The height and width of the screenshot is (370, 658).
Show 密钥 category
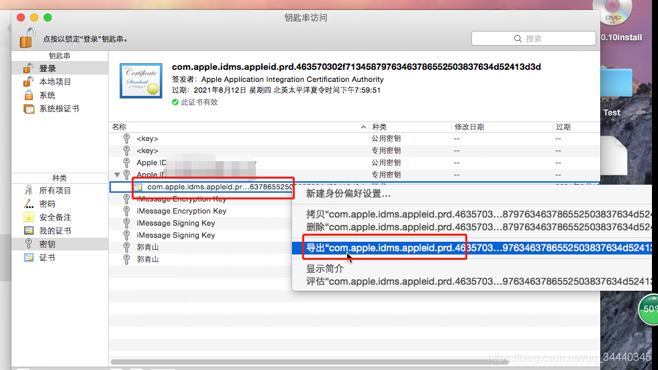(60, 244)
